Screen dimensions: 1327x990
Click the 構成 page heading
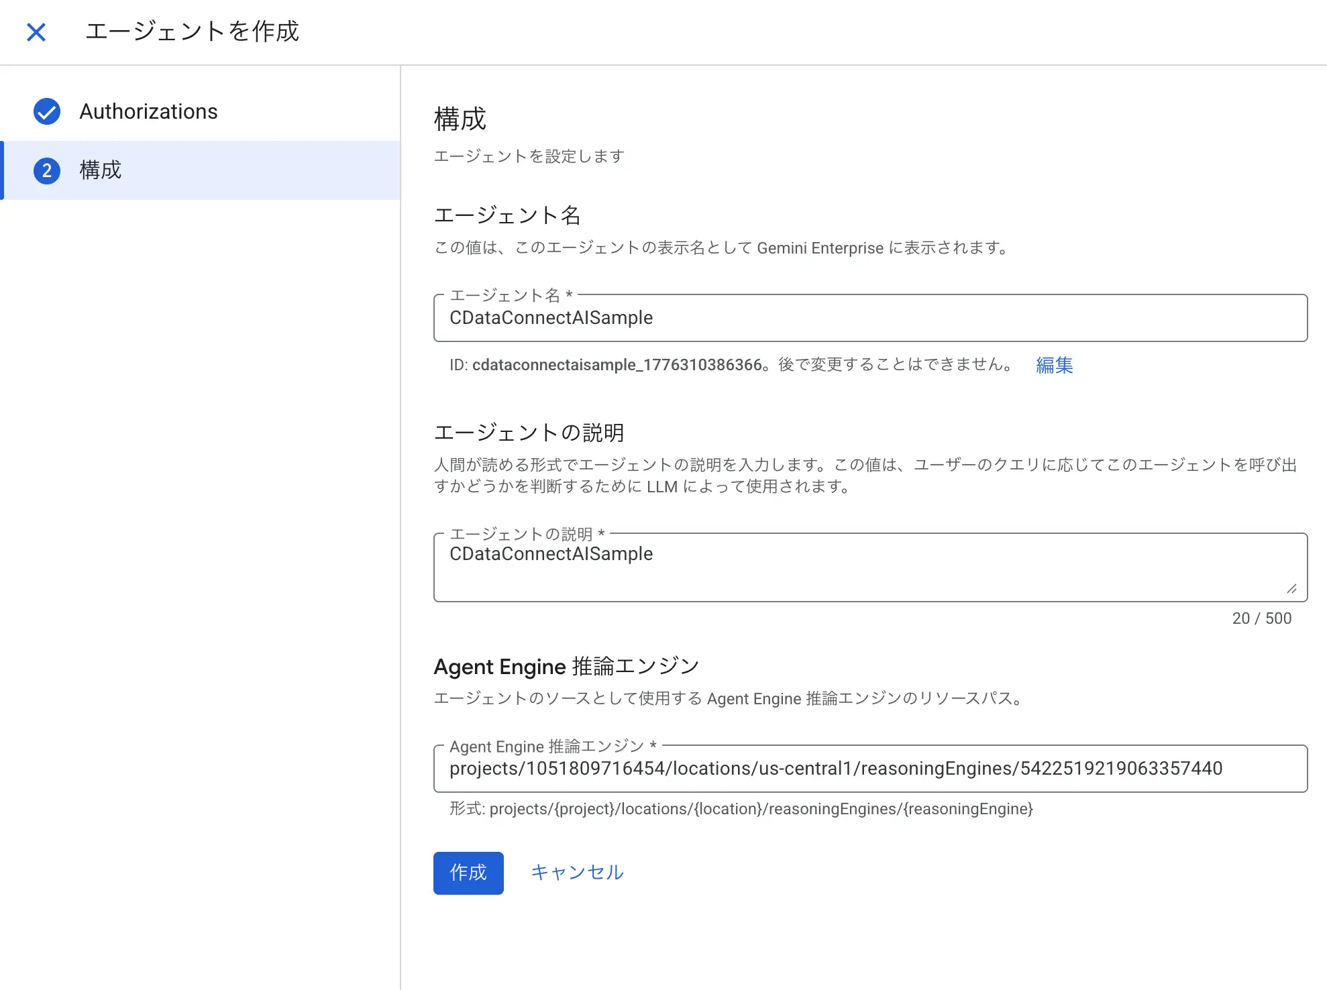tap(460, 119)
